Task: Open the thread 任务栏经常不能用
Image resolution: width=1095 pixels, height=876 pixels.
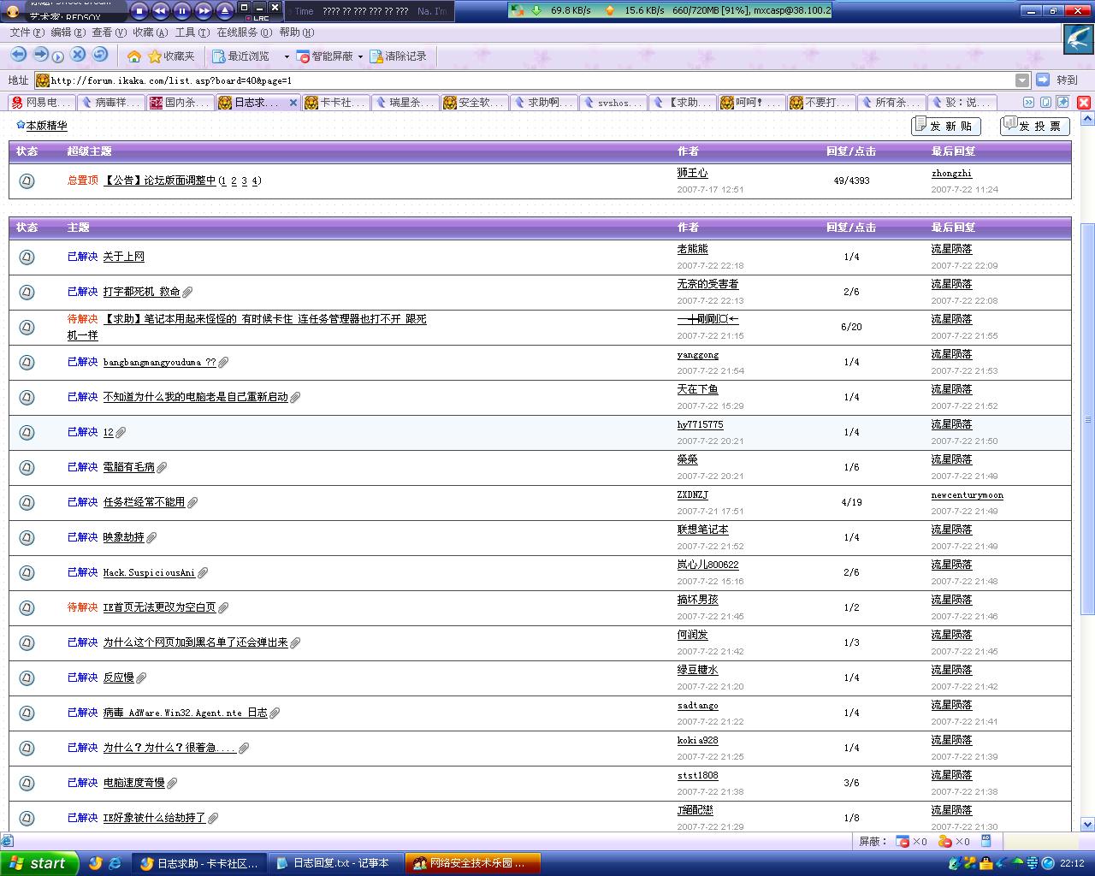Action: (x=144, y=502)
